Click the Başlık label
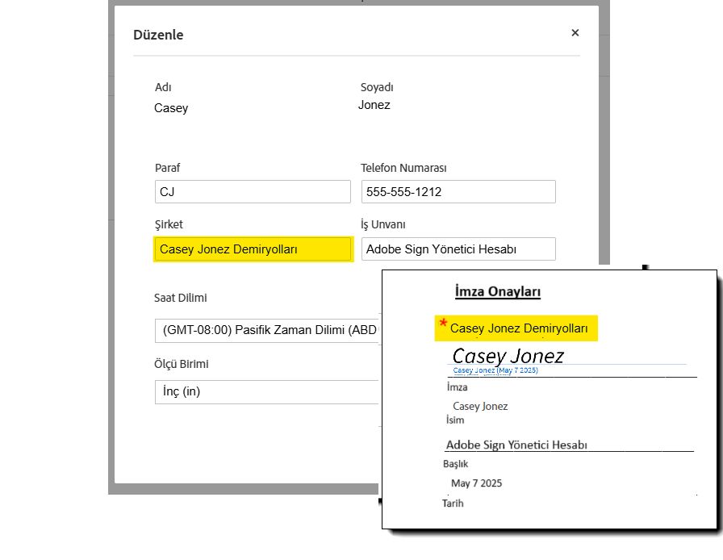 [x=456, y=464]
